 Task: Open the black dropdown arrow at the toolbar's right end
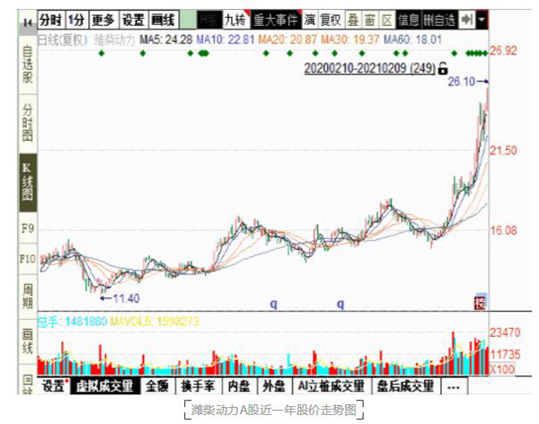click(484, 19)
